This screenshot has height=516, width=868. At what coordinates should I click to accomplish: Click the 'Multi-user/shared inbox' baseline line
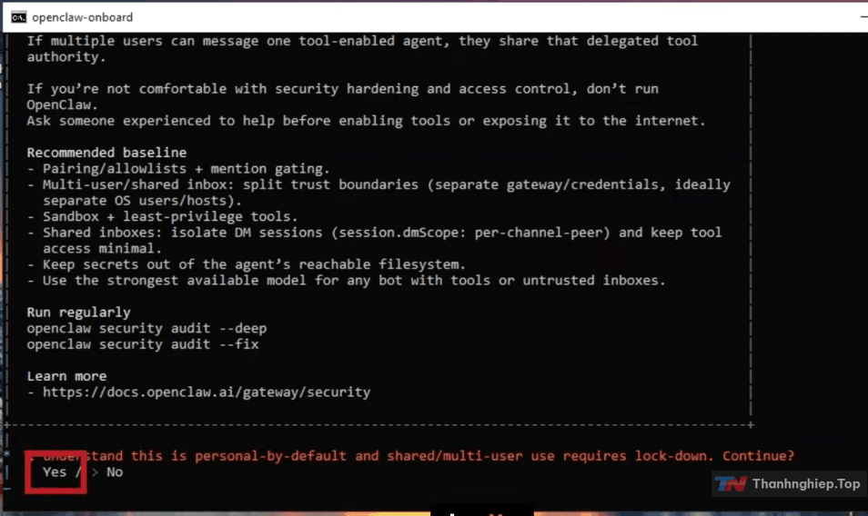coord(378,193)
